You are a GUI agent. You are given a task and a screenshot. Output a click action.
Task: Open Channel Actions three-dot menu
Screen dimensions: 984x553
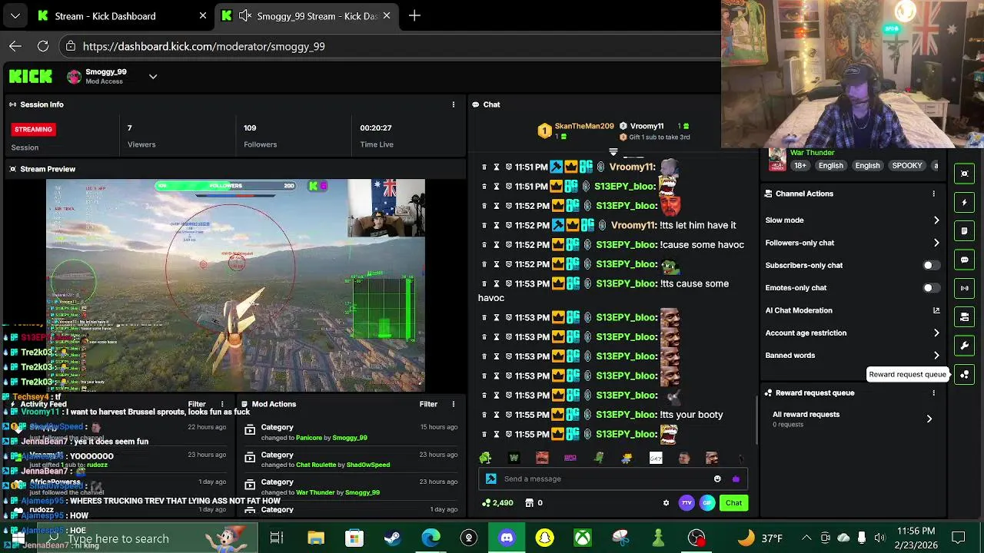click(x=933, y=194)
